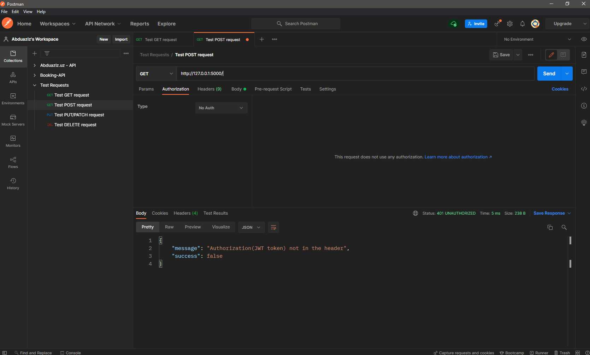Collapse the Test Requests collection
This screenshot has height=355, width=590.
coord(35,85)
